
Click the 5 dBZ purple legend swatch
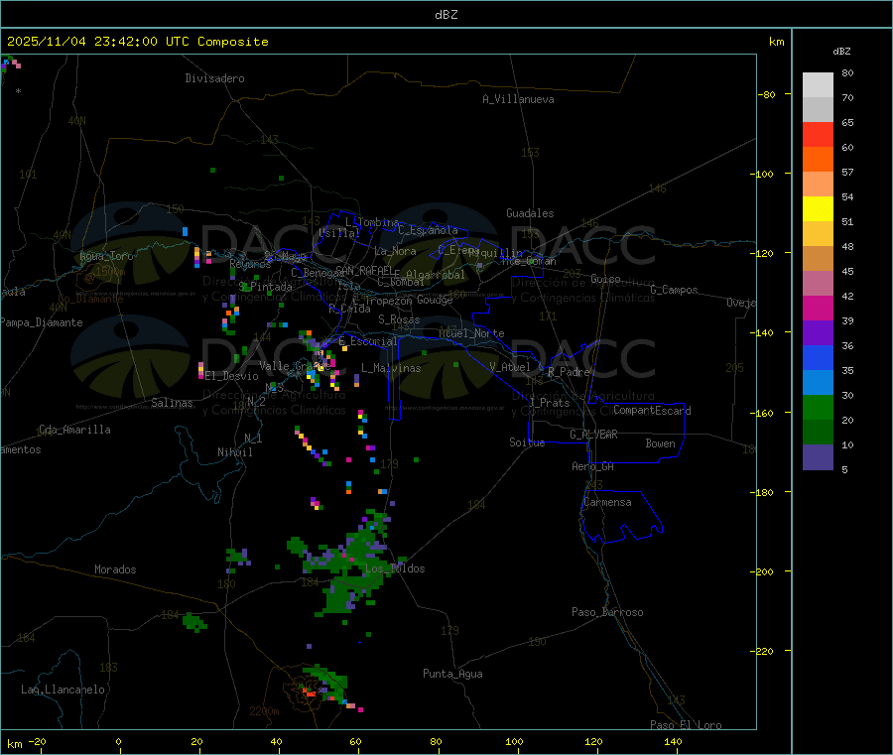tap(818, 457)
